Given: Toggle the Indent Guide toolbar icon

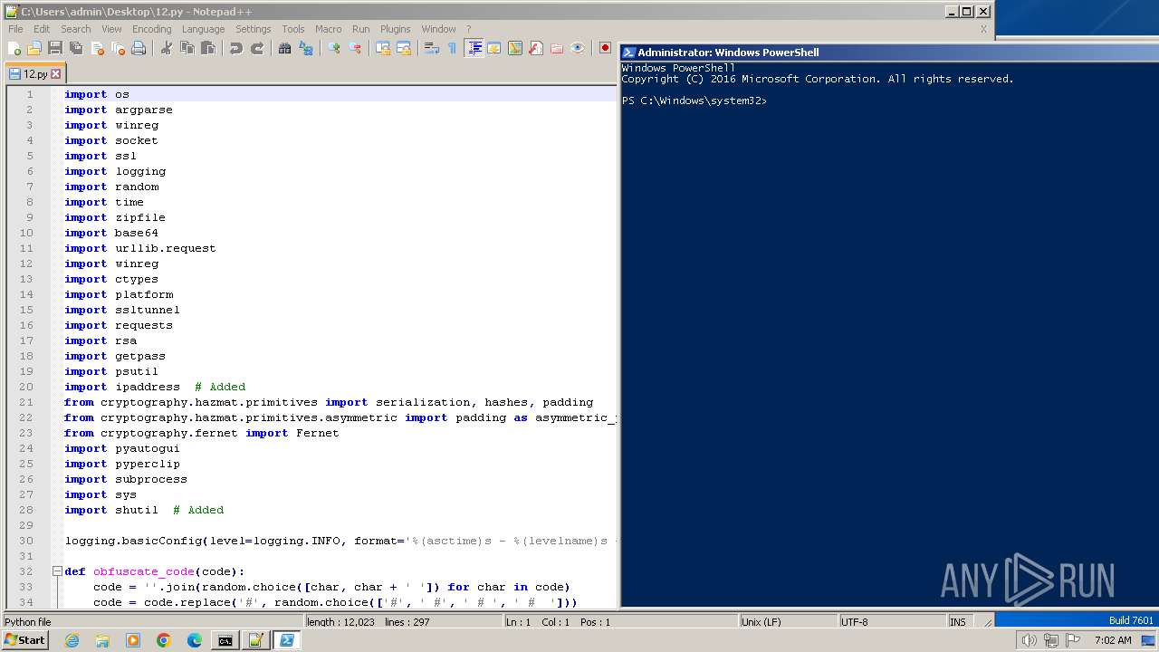Looking at the screenshot, I should [x=474, y=48].
